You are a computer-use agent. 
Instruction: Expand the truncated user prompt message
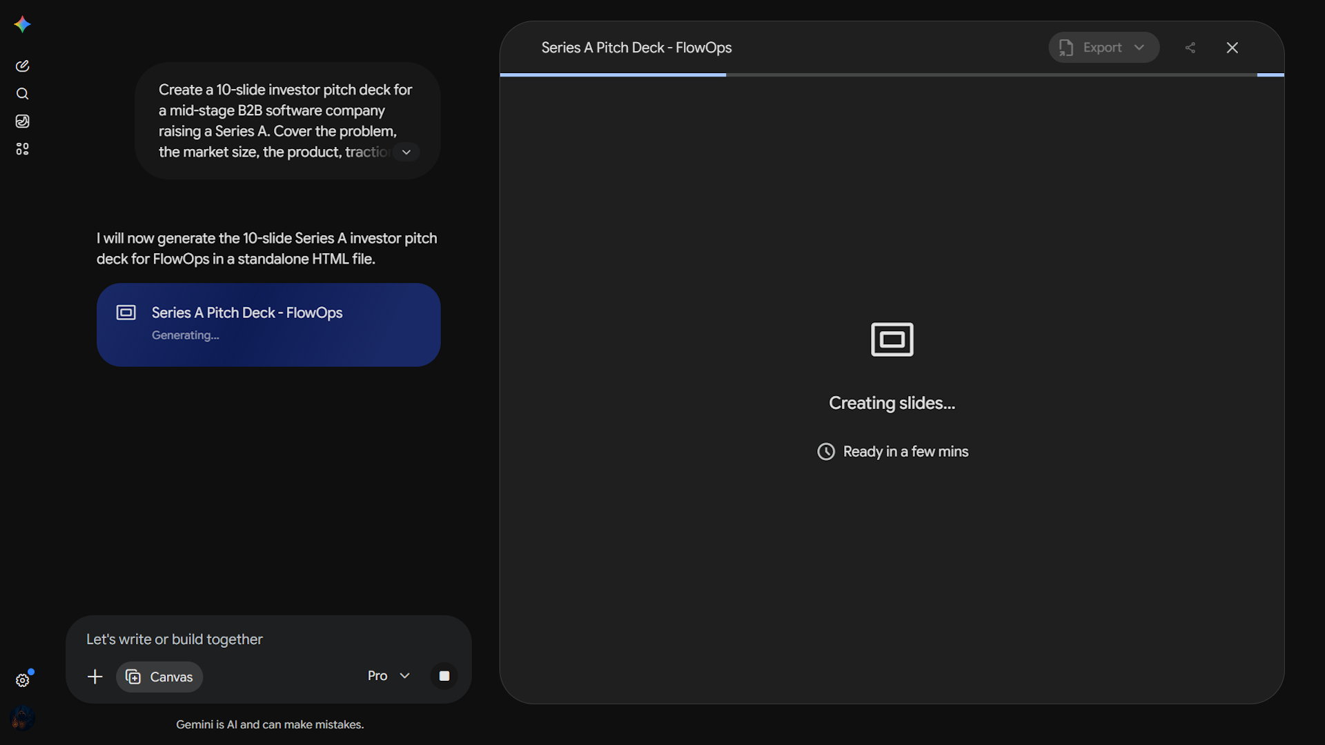(x=406, y=152)
